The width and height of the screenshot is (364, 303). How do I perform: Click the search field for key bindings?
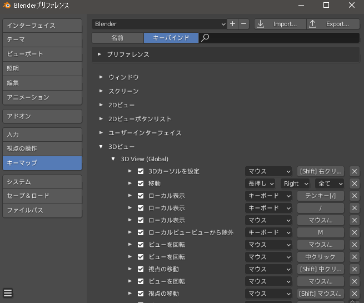(x=279, y=38)
